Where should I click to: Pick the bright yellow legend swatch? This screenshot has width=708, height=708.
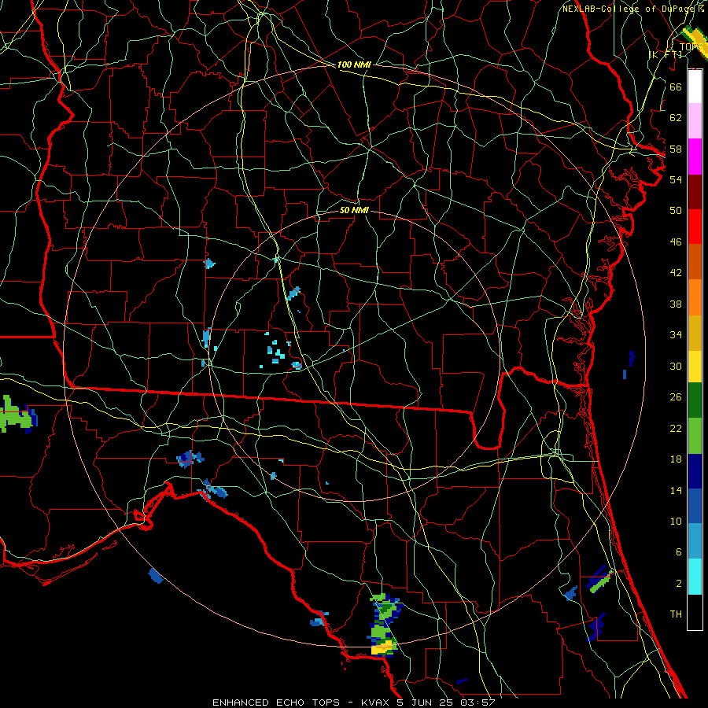(695, 367)
